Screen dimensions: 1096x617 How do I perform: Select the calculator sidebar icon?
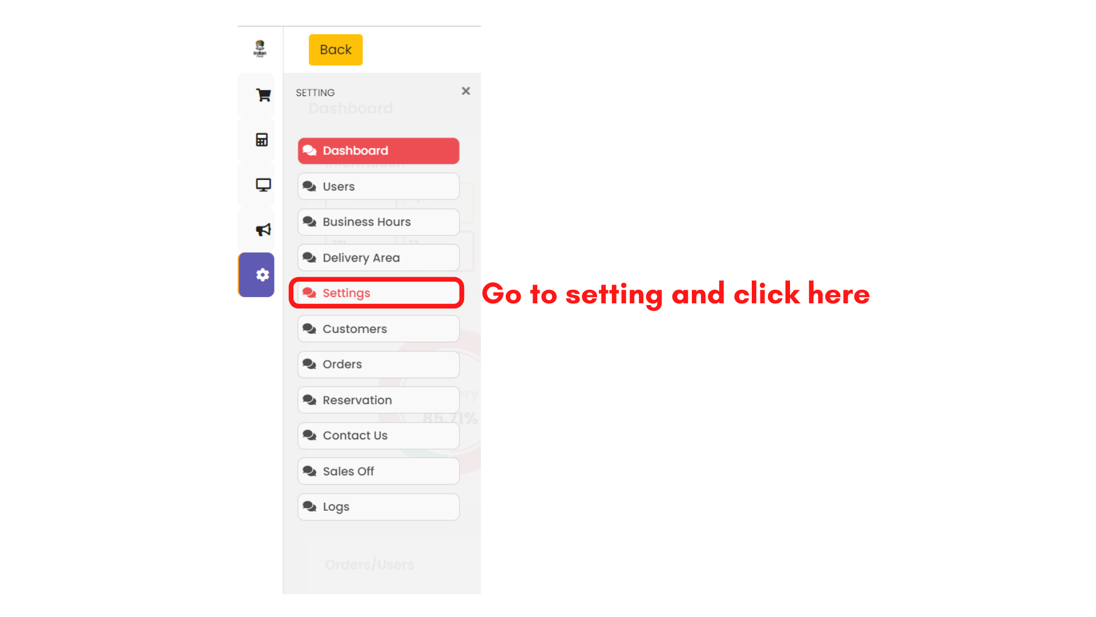point(262,139)
